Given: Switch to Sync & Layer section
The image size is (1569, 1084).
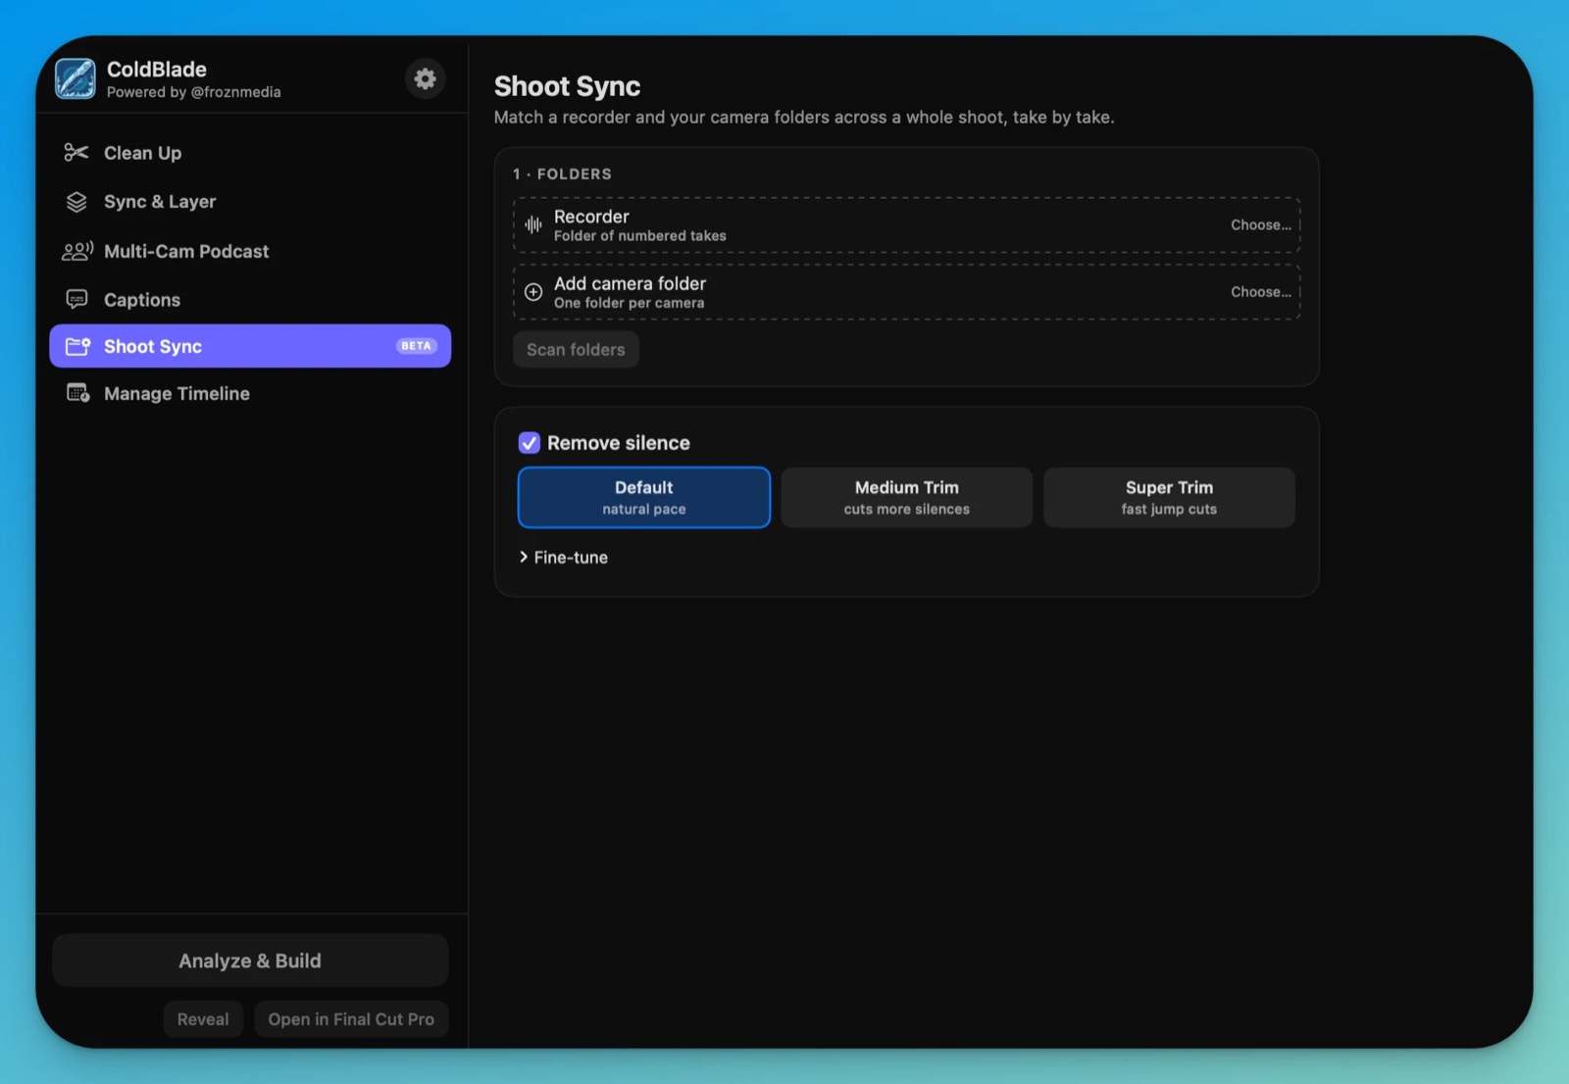Looking at the screenshot, I should [250, 202].
